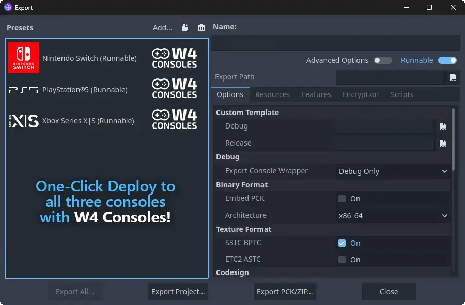This screenshot has width=465, height=305.
Task: Click the Export Project... button
Action: click(178, 292)
